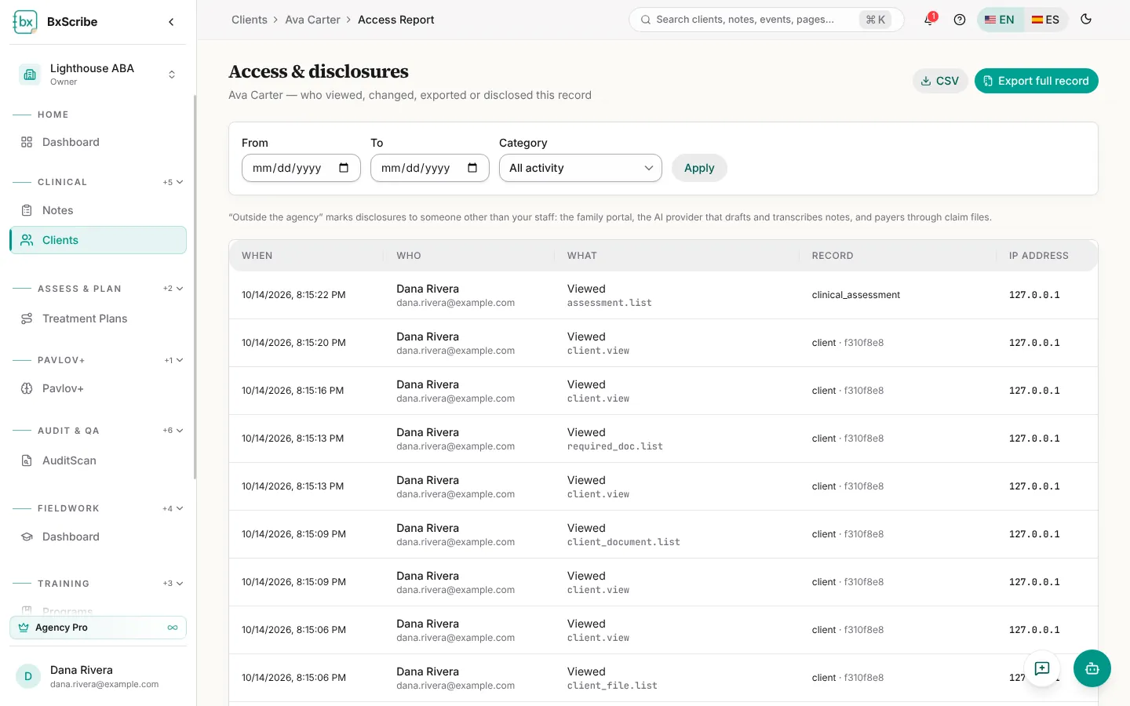
Task: Expand the Clinical section +5
Action: [173, 182]
